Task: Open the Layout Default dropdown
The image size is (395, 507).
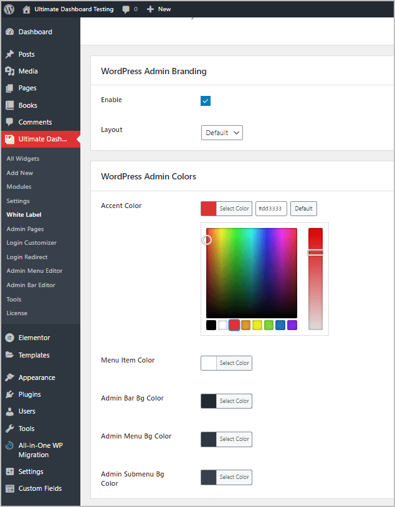Action: (x=222, y=133)
